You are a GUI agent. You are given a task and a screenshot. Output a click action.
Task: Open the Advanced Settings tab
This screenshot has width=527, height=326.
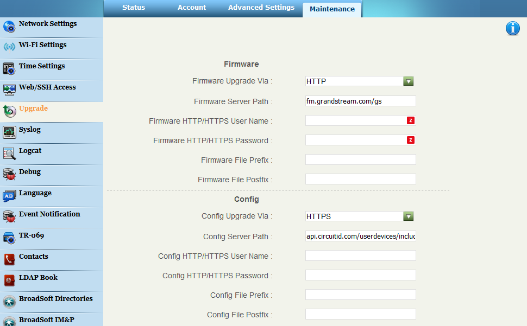point(261,8)
